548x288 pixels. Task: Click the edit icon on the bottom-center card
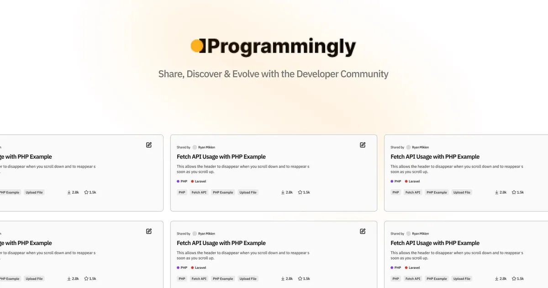[362, 231]
